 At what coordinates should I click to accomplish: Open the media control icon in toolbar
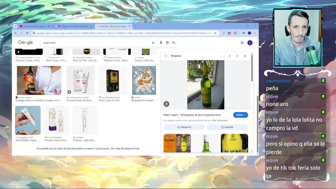point(244,33)
